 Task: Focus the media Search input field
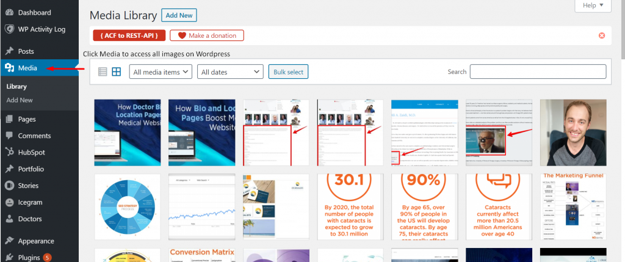538,72
